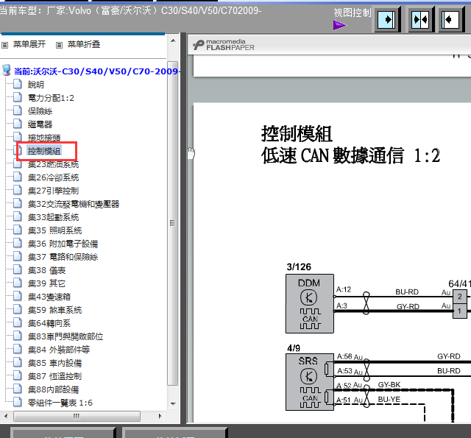Click the expand-right view control button
The height and width of the screenshot is (438, 471).
coord(386,20)
